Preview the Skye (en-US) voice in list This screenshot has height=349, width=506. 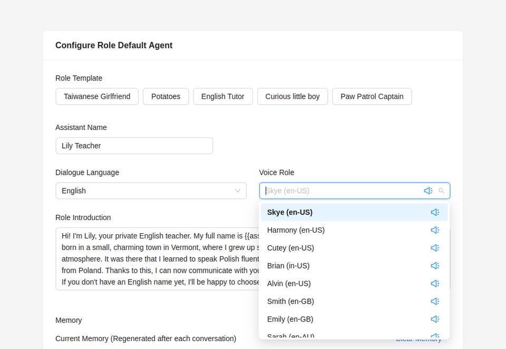pos(435,212)
